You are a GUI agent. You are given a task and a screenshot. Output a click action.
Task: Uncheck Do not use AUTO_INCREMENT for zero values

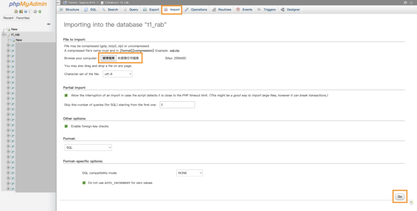click(x=84, y=182)
